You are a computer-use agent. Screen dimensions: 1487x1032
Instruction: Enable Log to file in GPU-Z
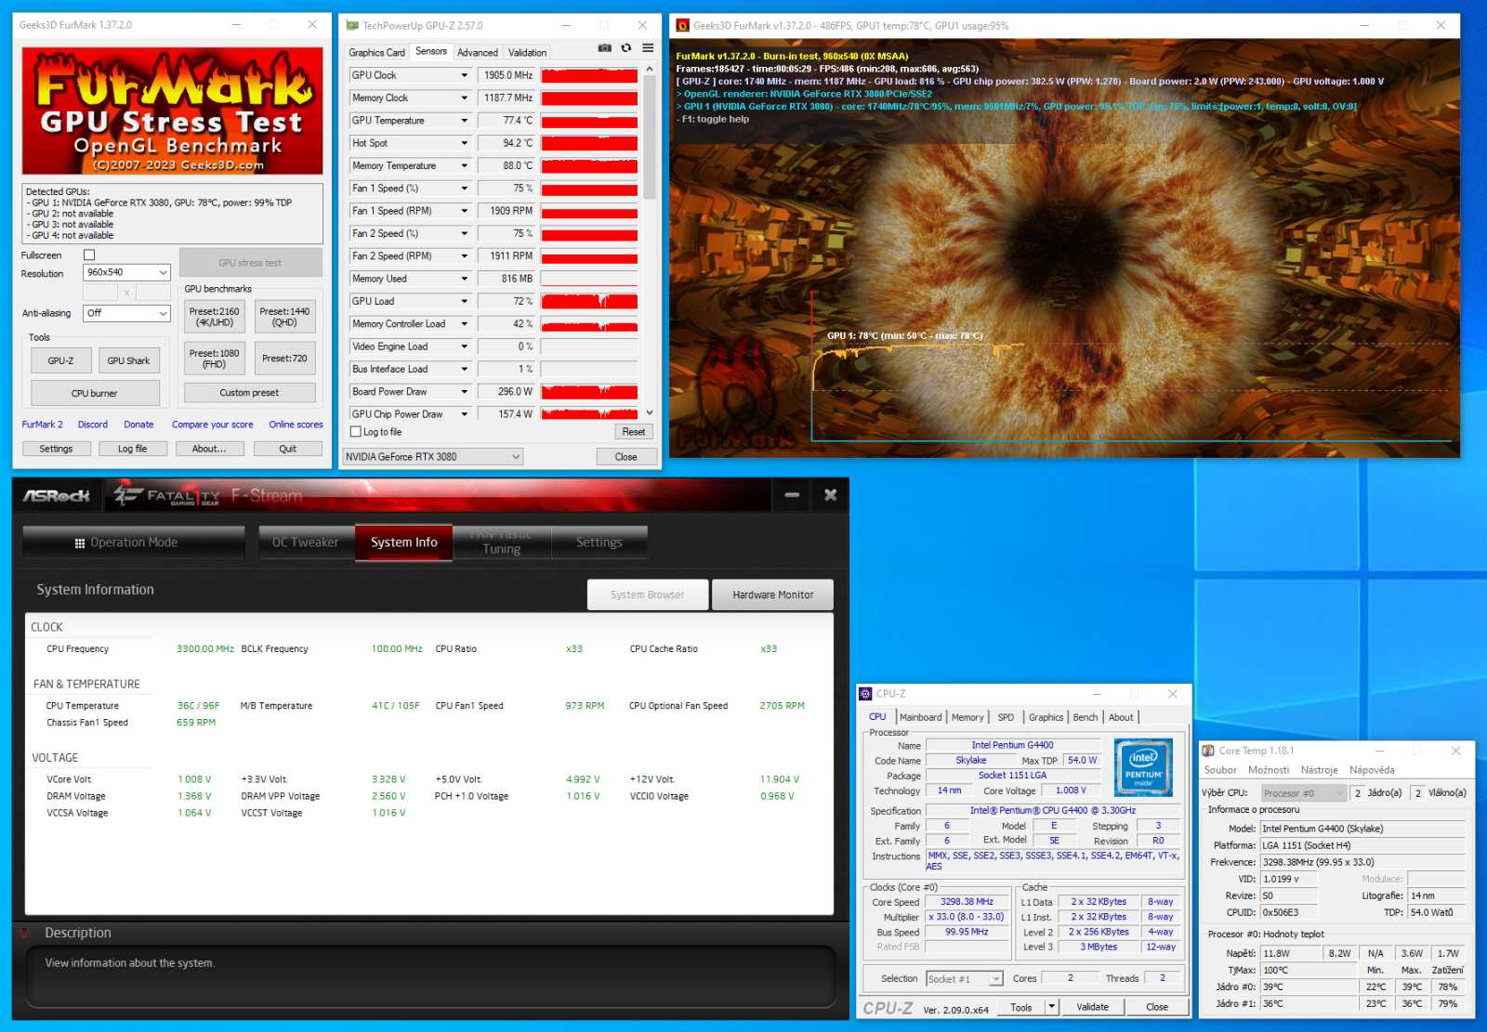click(355, 432)
